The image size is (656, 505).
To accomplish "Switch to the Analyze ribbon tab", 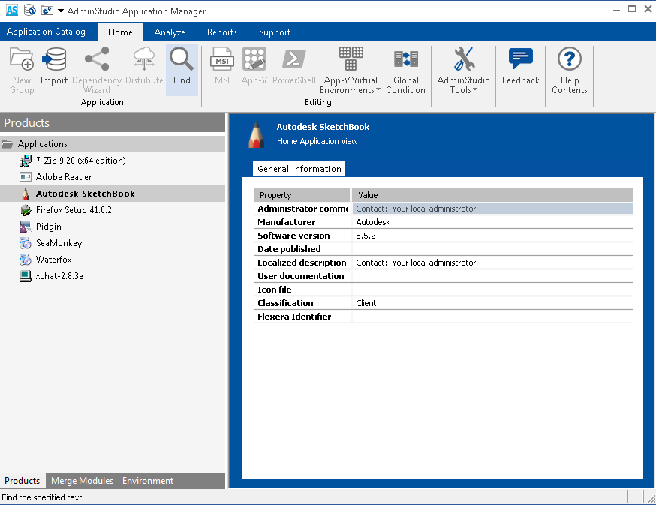I will (170, 32).
